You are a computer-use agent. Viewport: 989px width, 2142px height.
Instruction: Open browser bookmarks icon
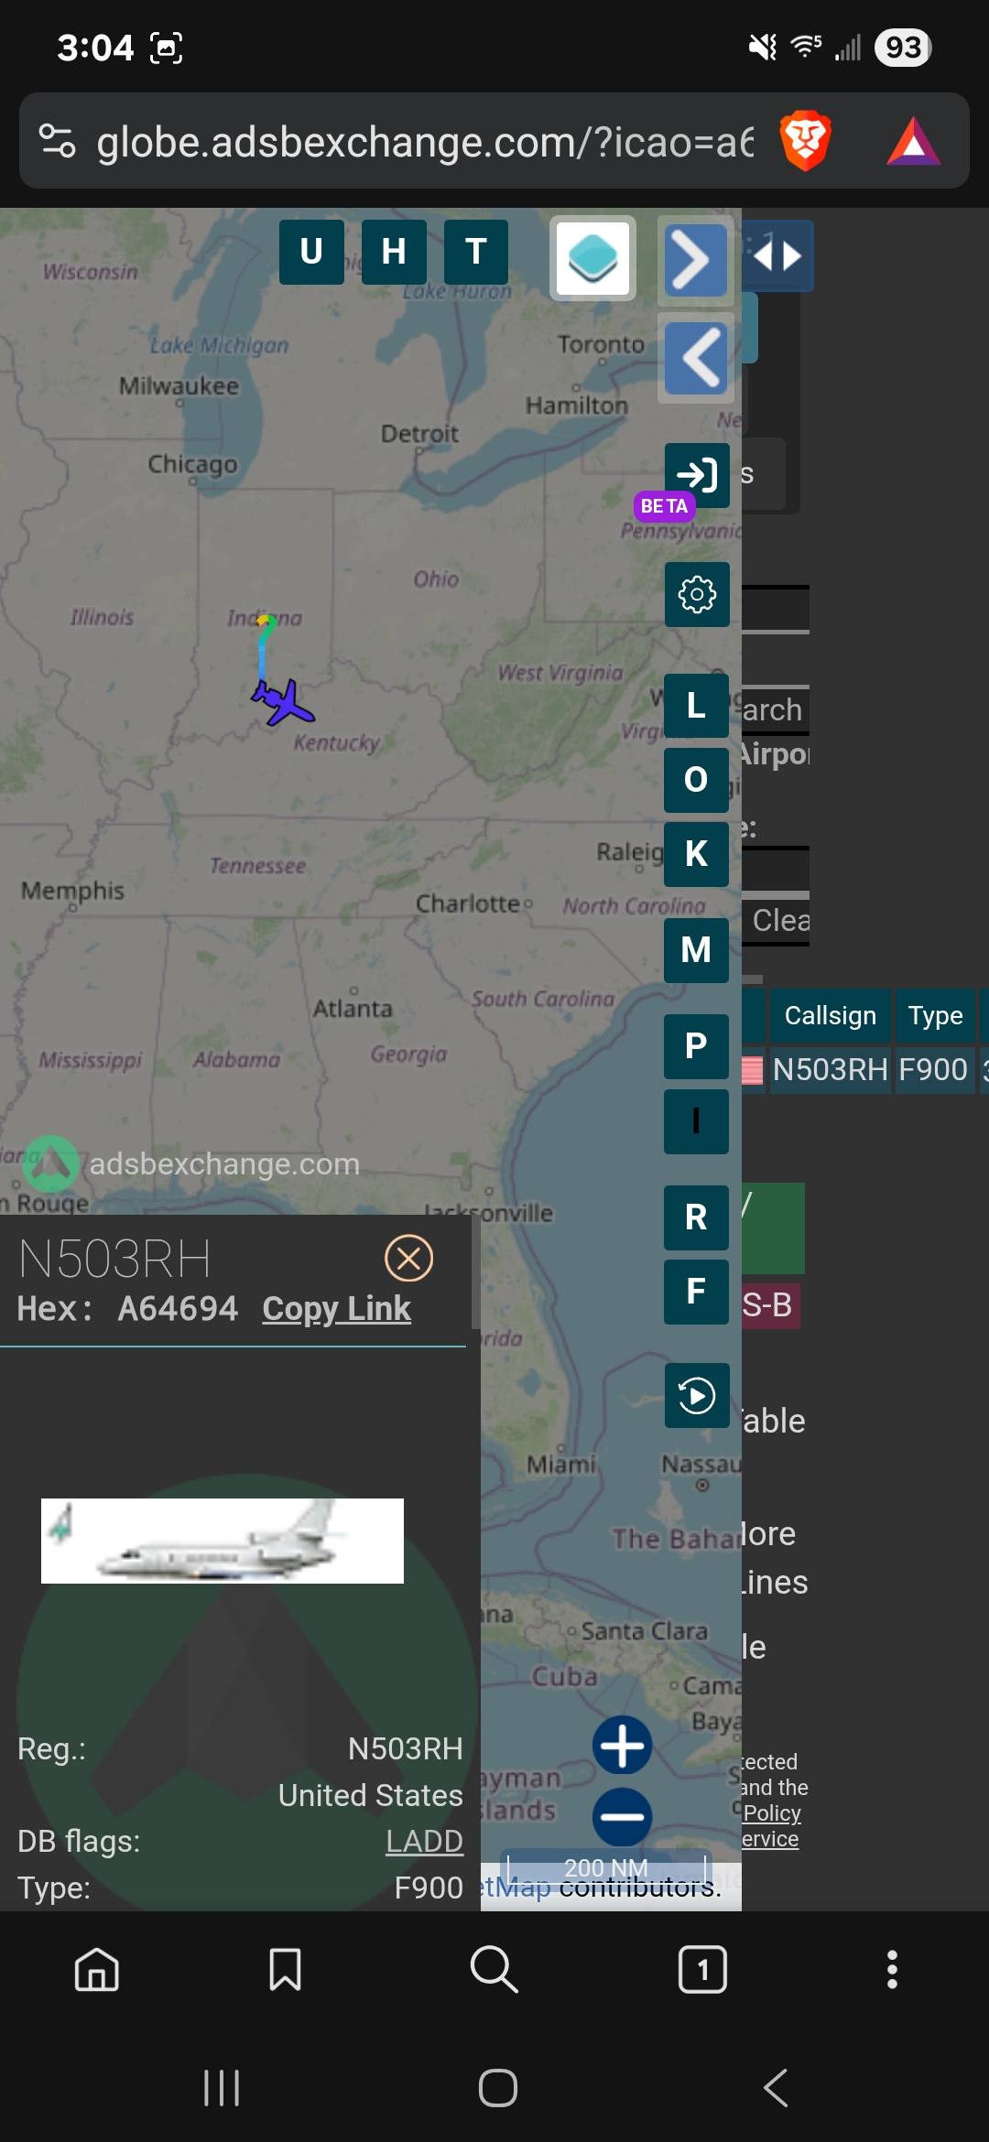pyautogui.click(x=285, y=1969)
